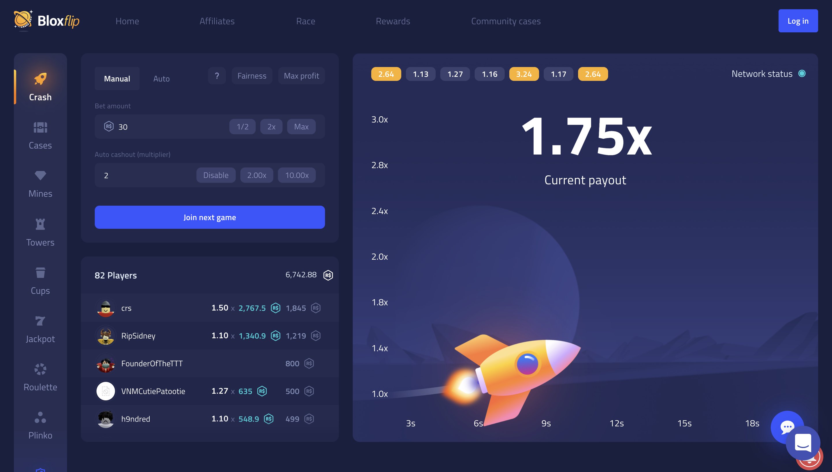The height and width of the screenshot is (472, 832).
Task: Switch to the Manual betting tab
Action: tap(117, 78)
